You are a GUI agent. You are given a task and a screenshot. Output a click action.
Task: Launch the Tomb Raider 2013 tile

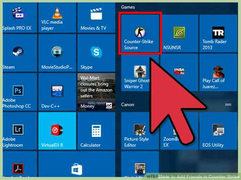[218, 33]
